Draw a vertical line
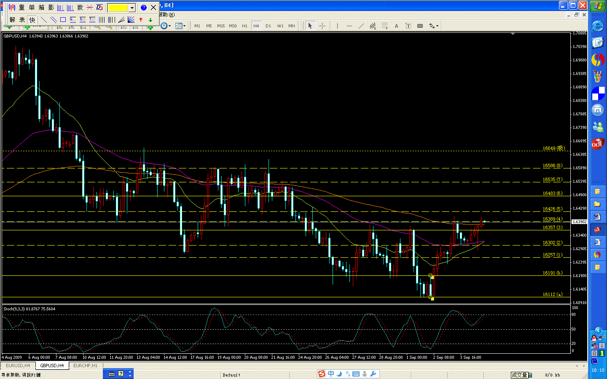Image resolution: width=607 pixels, height=379 pixels. [337, 26]
